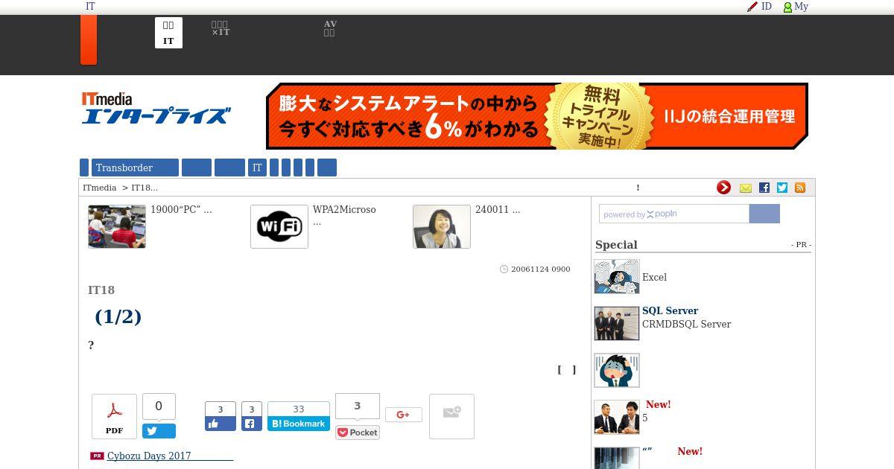Open the two businessmen photo thumbnail
894x469 pixels.
[617, 417]
